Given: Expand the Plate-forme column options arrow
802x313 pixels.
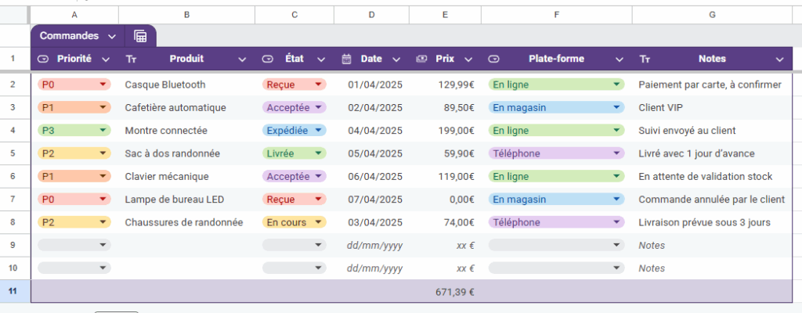Looking at the screenshot, I should pos(620,59).
